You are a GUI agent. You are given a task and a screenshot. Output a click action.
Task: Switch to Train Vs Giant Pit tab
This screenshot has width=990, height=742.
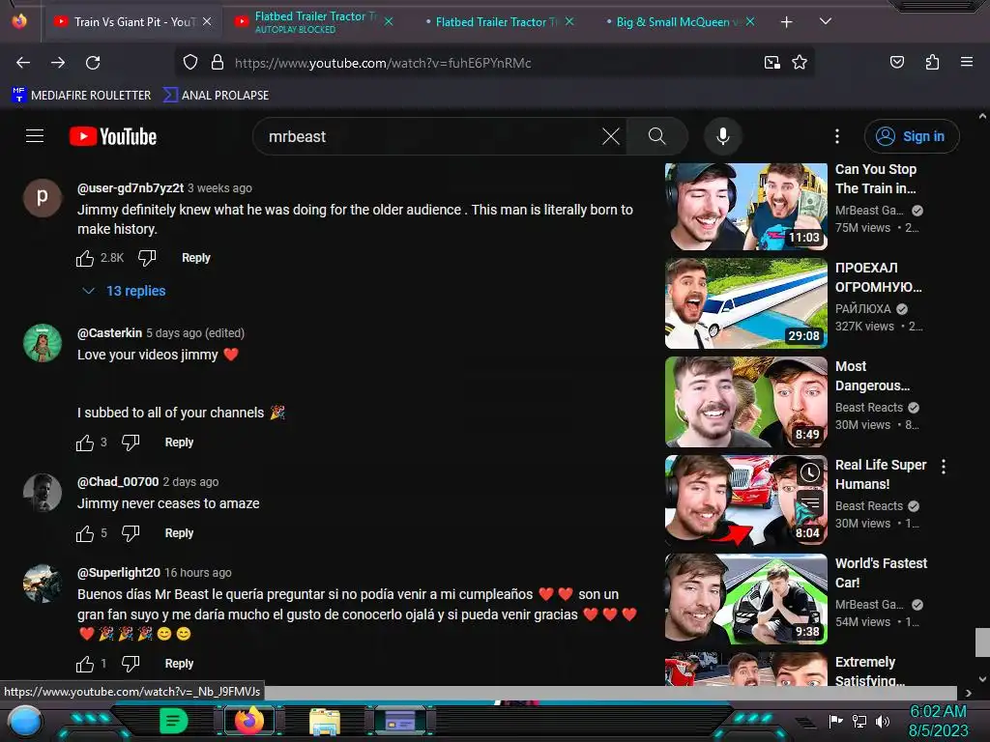click(x=132, y=21)
